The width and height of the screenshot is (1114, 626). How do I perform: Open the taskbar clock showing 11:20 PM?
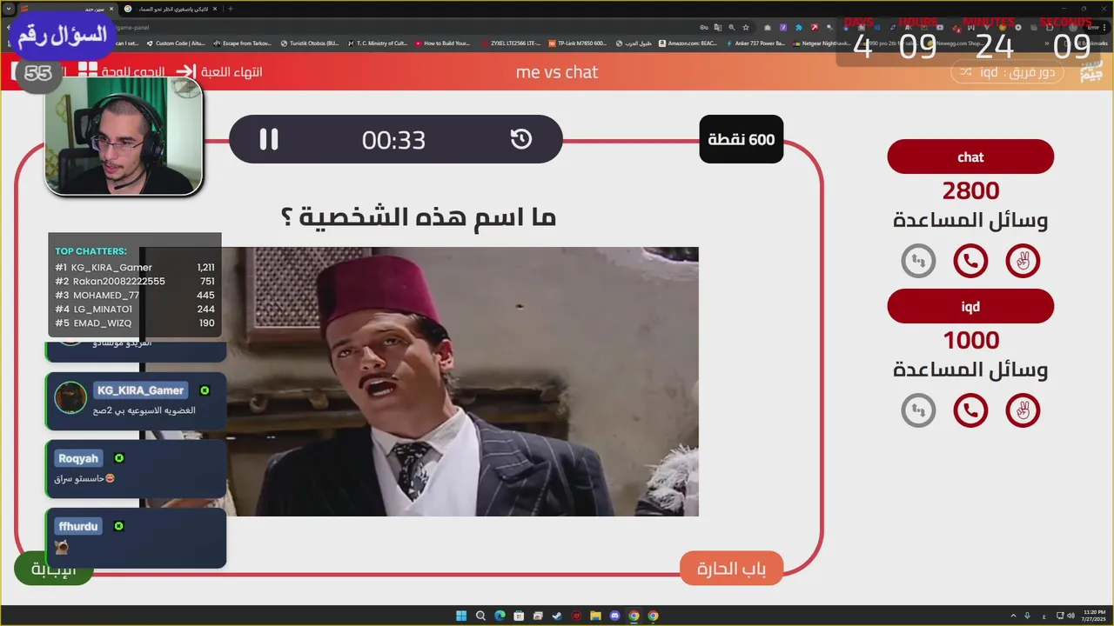pos(1095,616)
